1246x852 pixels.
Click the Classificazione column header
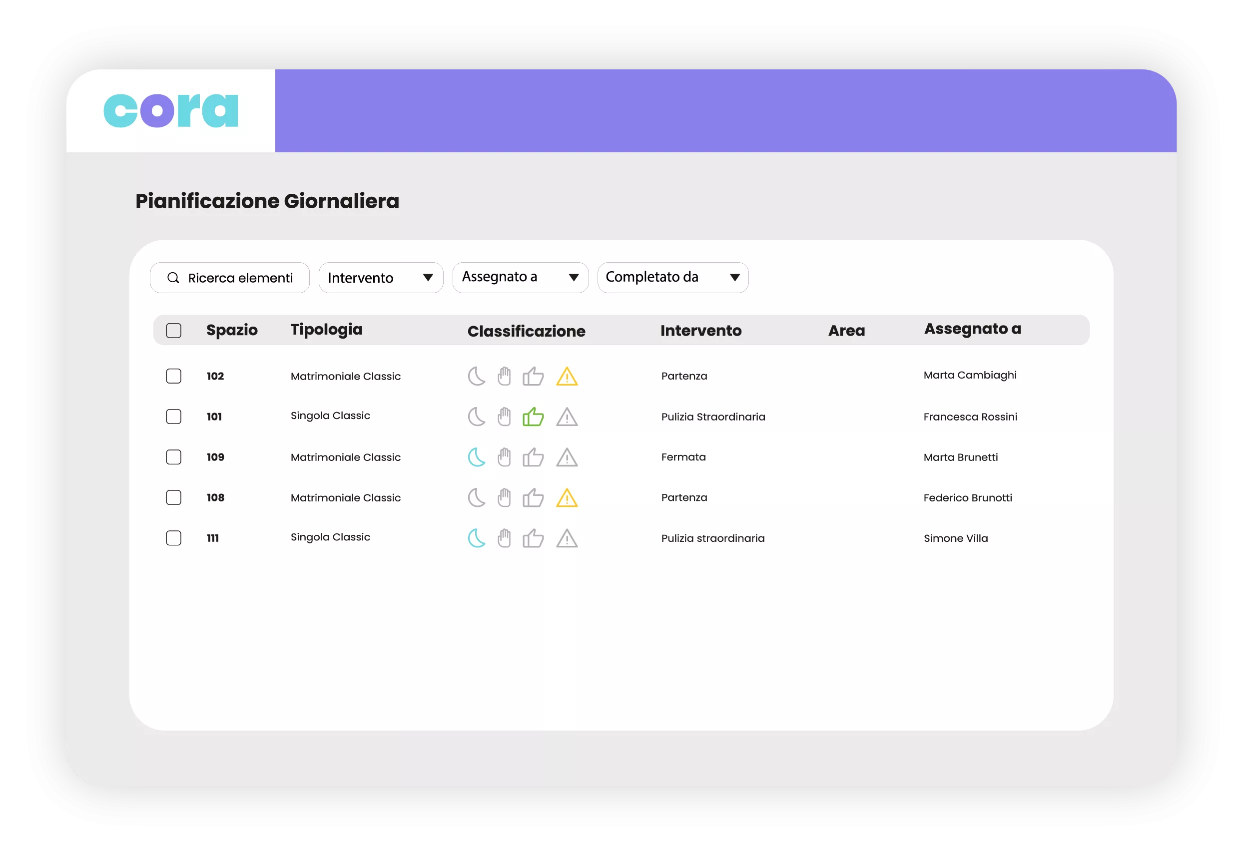point(527,331)
